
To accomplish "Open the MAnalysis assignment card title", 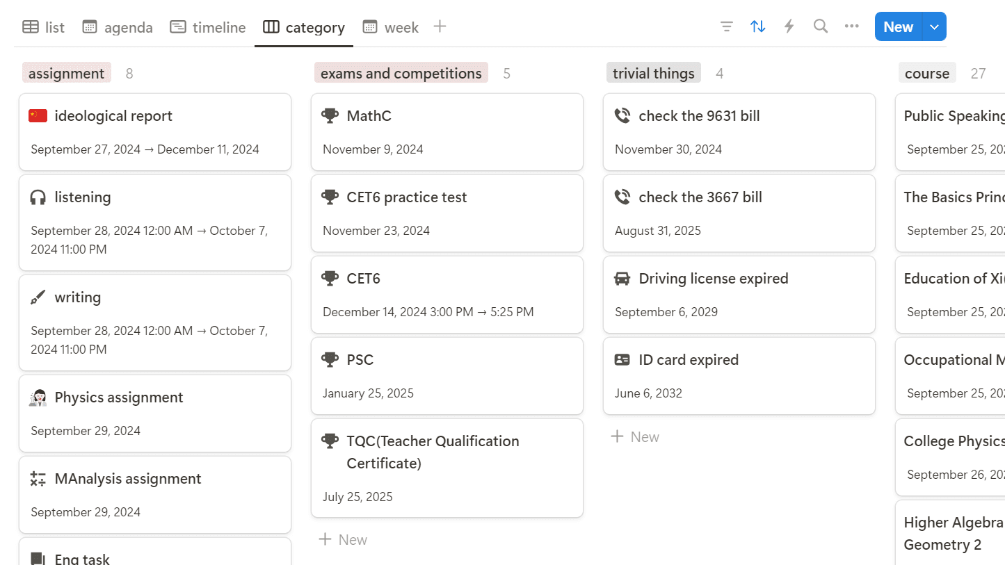I will (128, 479).
